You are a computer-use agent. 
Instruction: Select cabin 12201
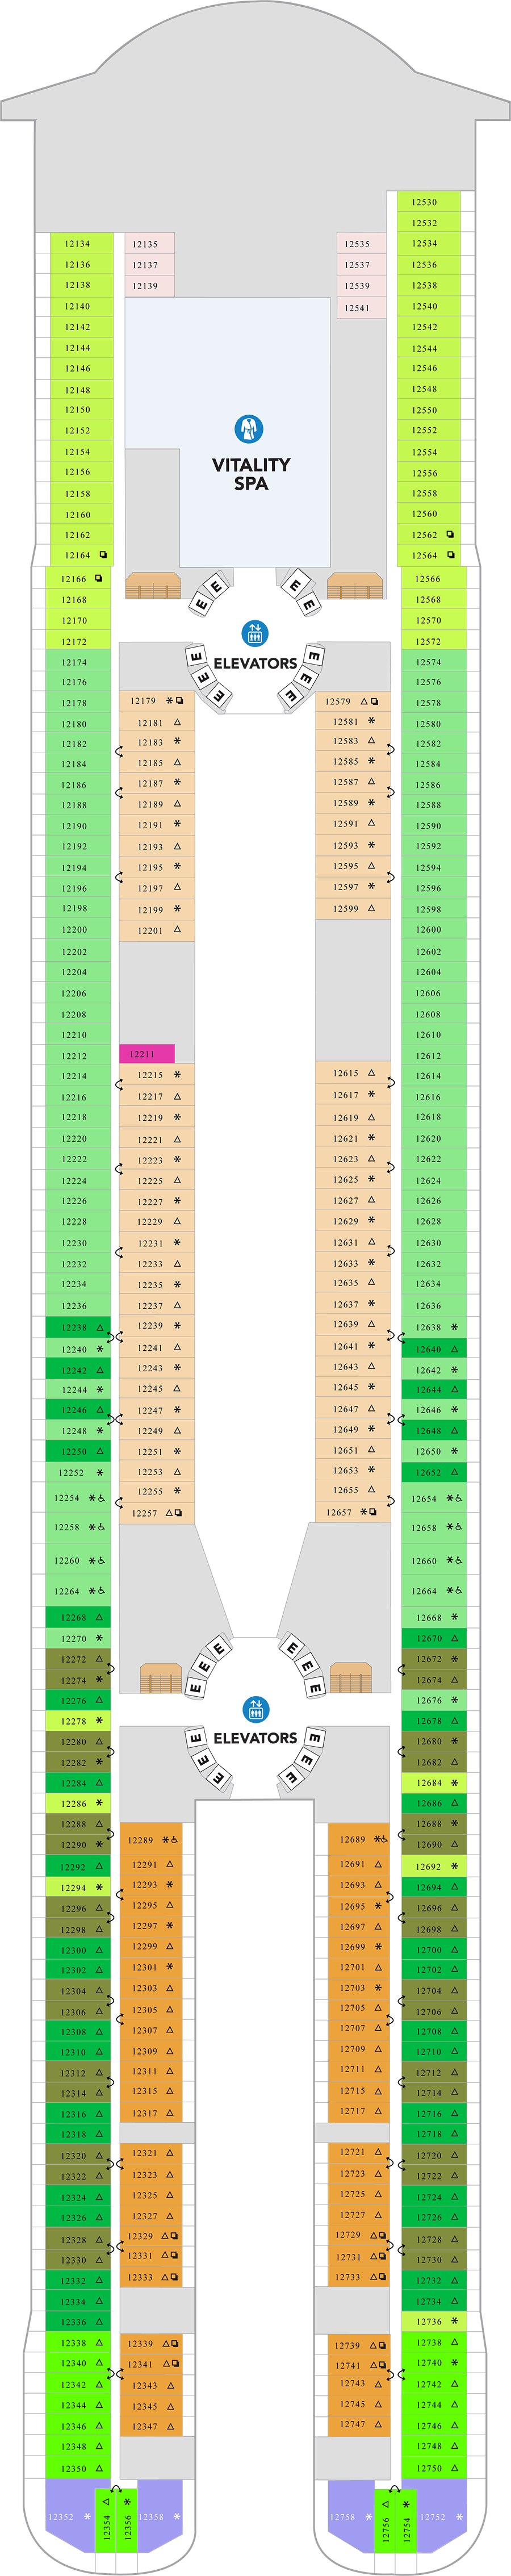(157, 930)
